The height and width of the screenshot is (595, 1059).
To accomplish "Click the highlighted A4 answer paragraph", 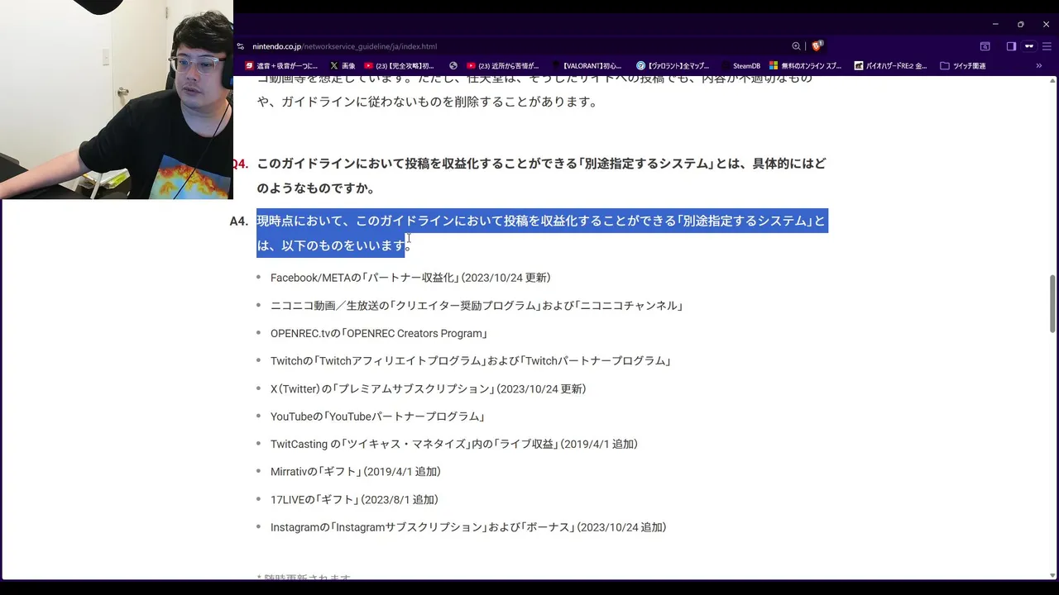I will (x=542, y=233).
